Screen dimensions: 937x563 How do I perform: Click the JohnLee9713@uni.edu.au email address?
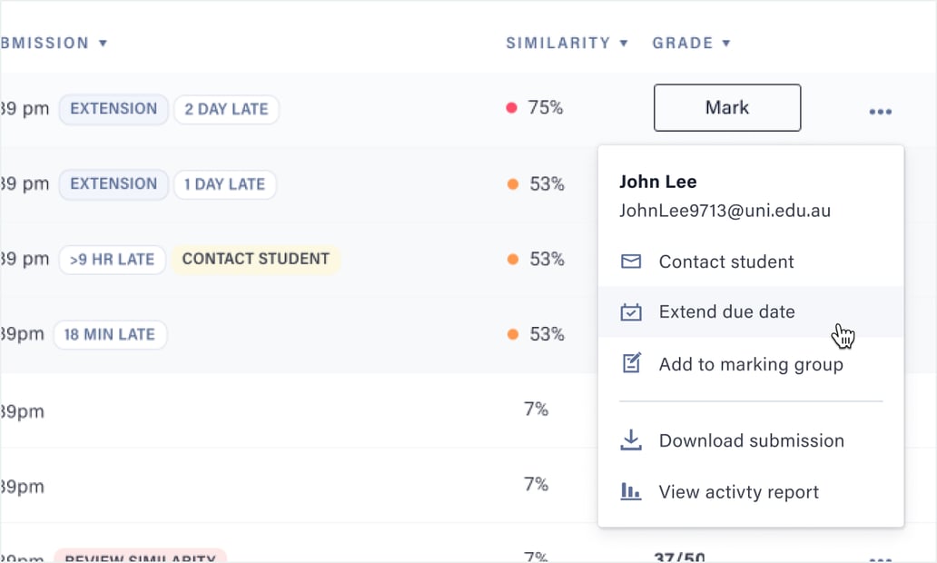725,211
